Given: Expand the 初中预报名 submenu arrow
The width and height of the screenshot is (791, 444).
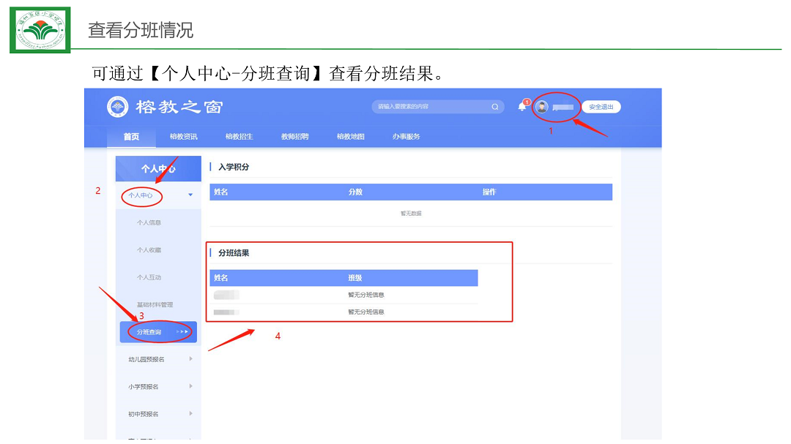Looking at the screenshot, I should coord(190,414).
